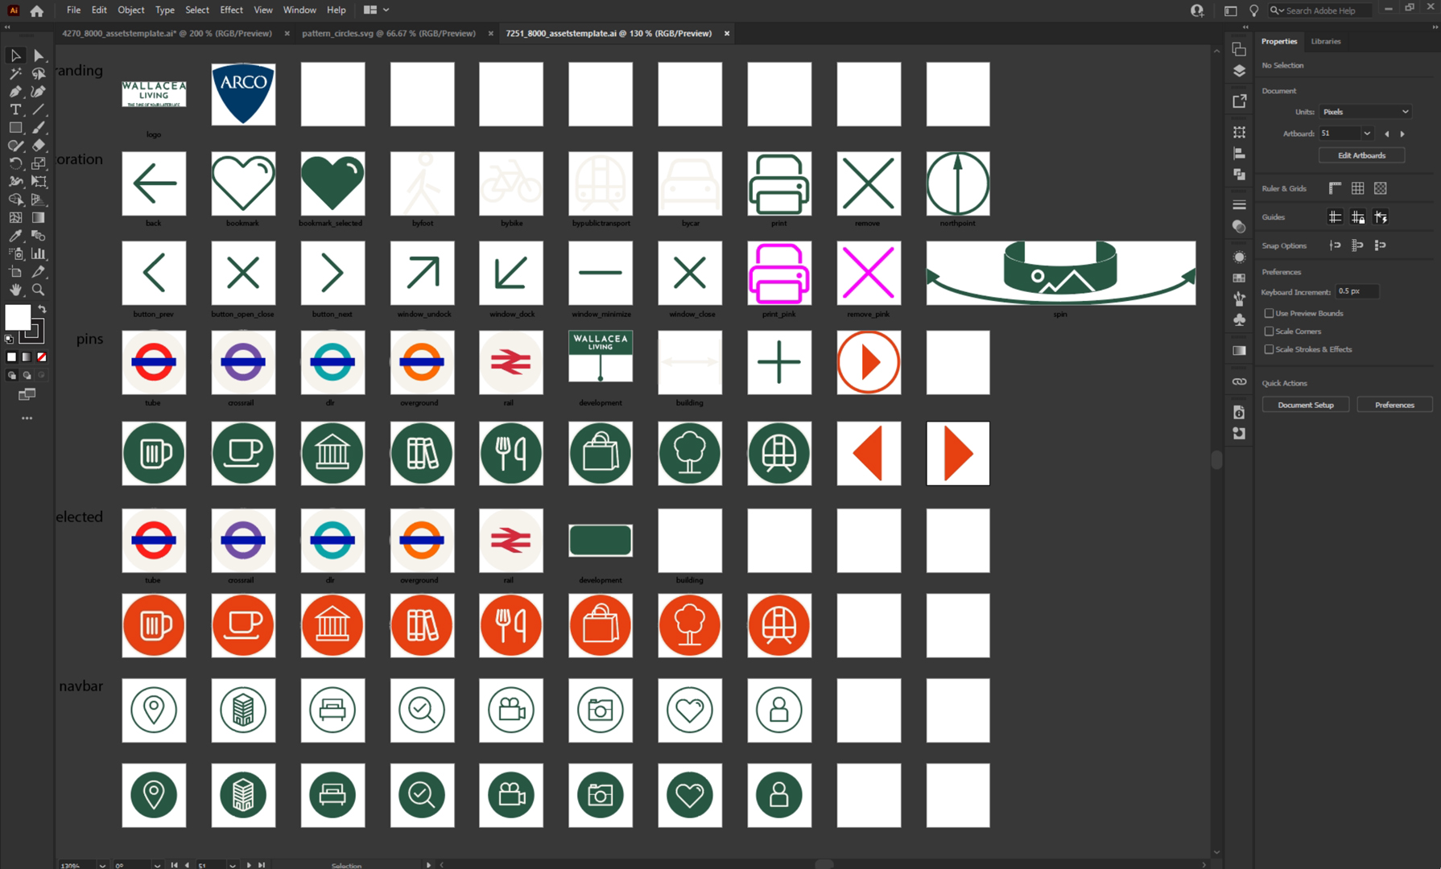Show rulers via Ruler & Grids icon

click(x=1335, y=188)
